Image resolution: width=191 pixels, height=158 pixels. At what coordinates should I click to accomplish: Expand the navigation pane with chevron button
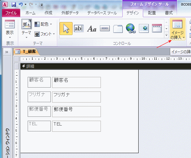coord(7,52)
